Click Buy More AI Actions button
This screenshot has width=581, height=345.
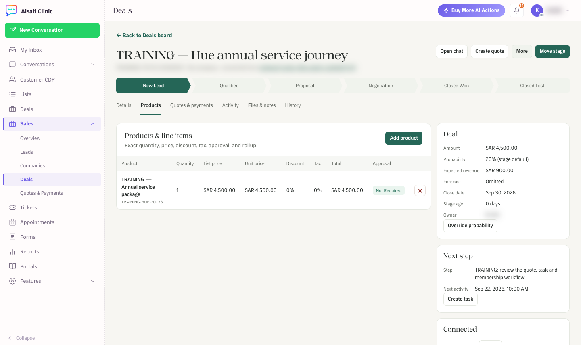(x=471, y=10)
